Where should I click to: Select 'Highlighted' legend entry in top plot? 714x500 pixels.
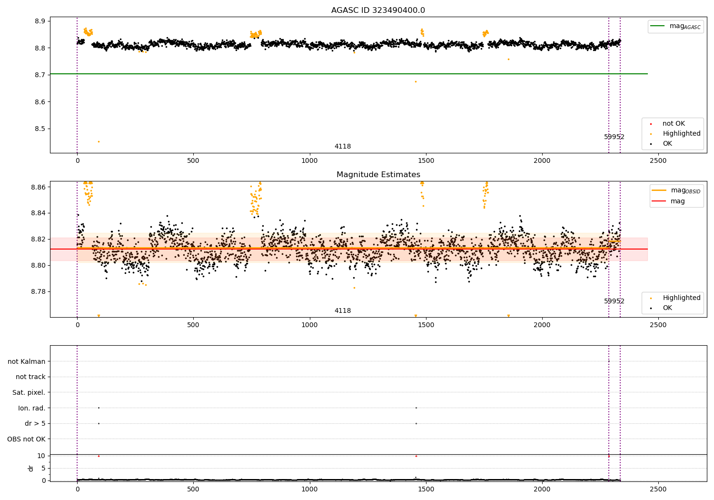[x=681, y=134]
